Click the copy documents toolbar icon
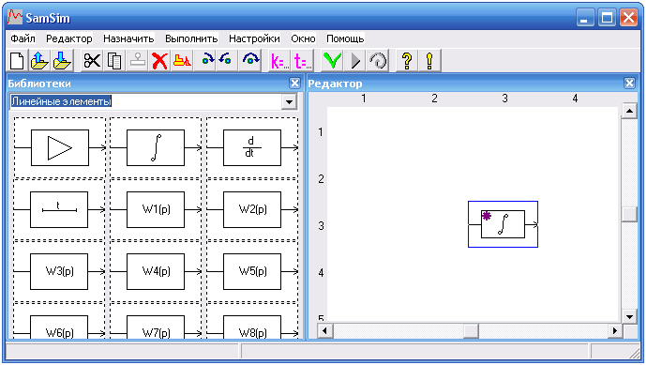Viewport: 647px width, 365px height. click(x=114, y=61)
